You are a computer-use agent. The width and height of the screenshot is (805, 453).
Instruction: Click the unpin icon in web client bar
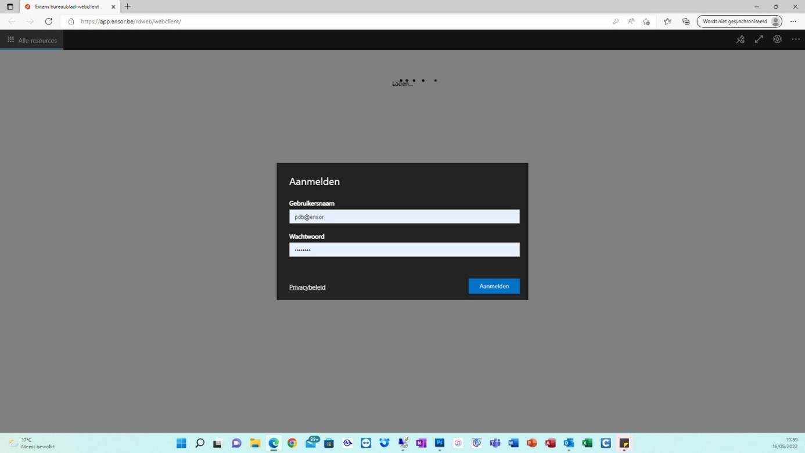point(740,39)
